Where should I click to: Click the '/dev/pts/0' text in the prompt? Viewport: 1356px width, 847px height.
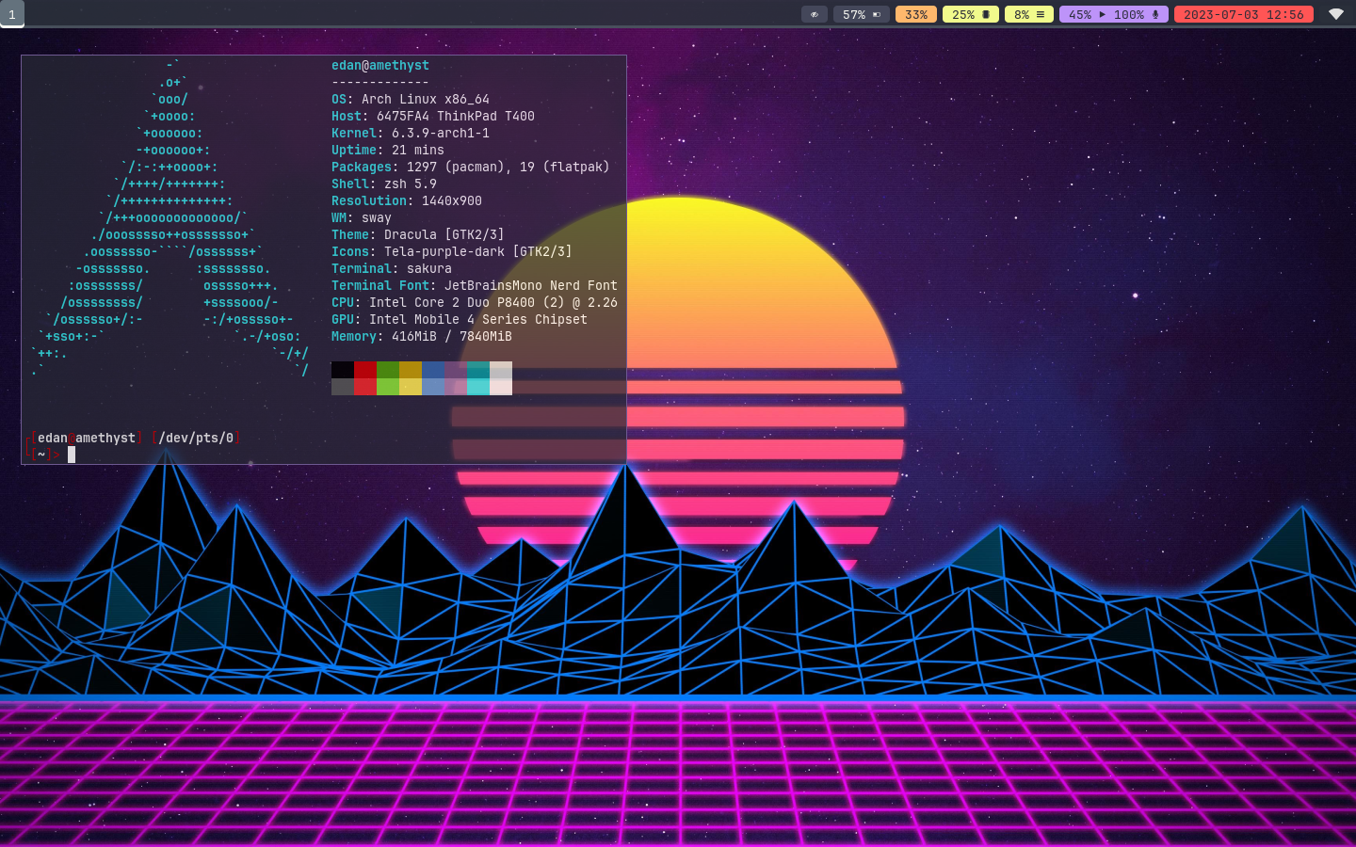(196, 438)
